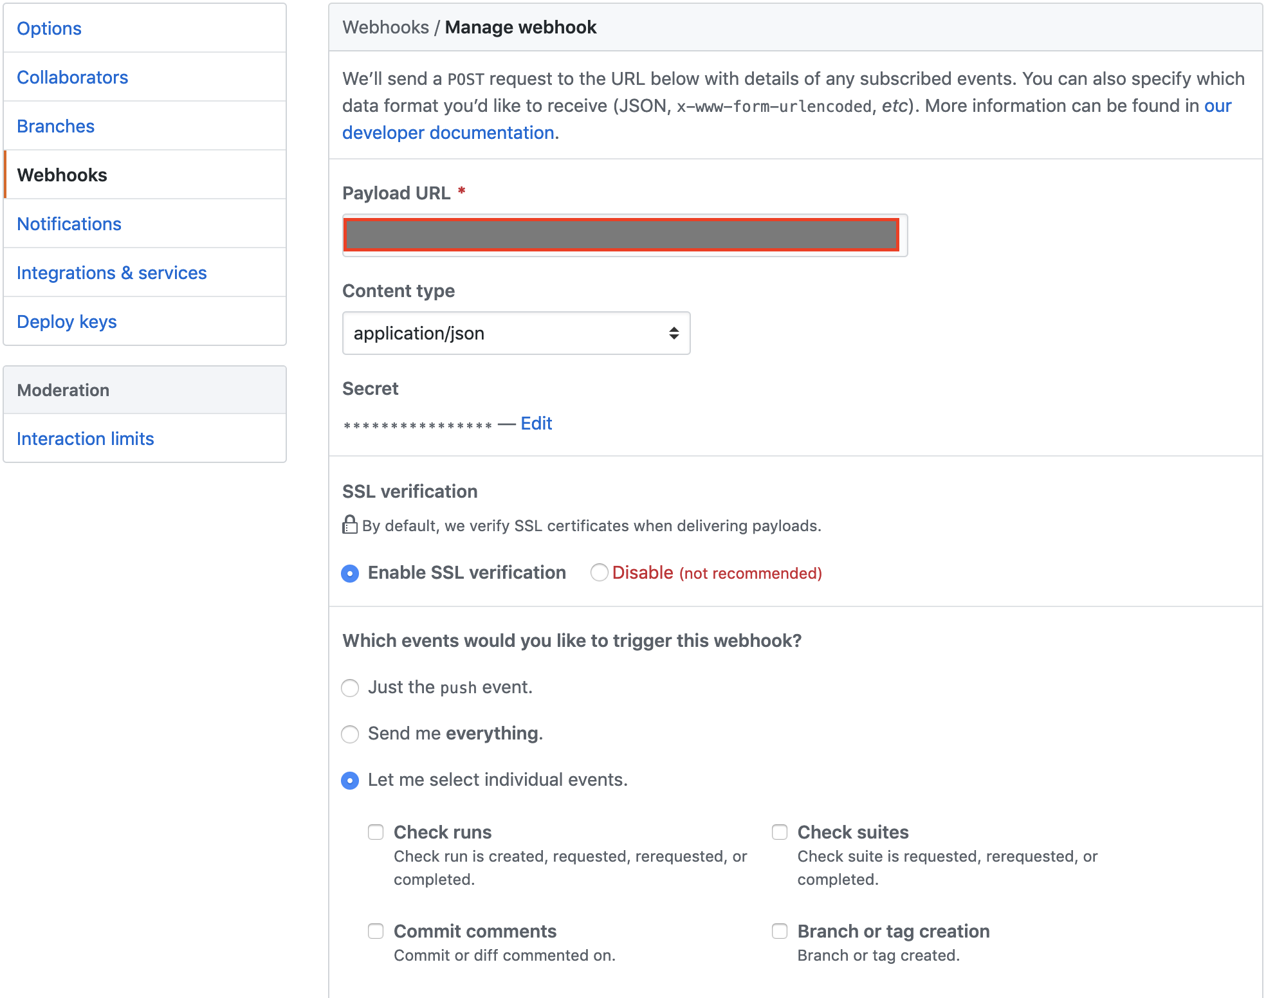Click the Webhooks breadcrumb link
The image size is (1266, 998).
click(x=385, y=27)
